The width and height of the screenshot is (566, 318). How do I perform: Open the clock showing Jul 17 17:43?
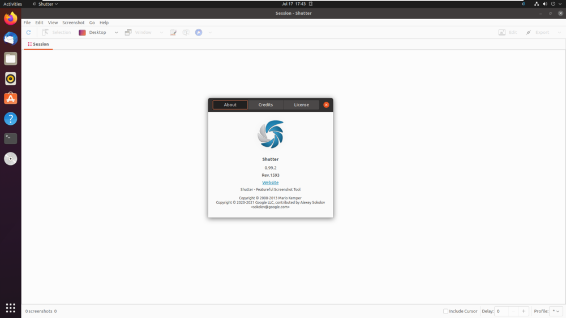[x=293, y=4]
